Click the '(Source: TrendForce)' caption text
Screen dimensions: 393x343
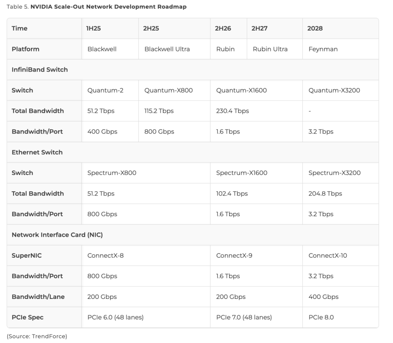(37, 337)
